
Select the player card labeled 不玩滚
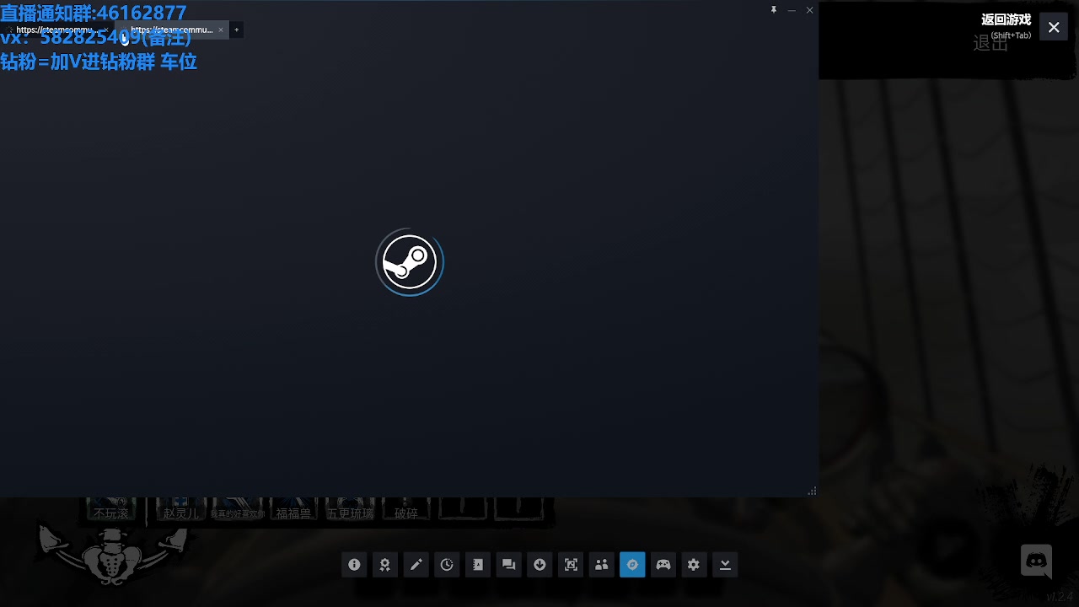click(x=111, y=509)
